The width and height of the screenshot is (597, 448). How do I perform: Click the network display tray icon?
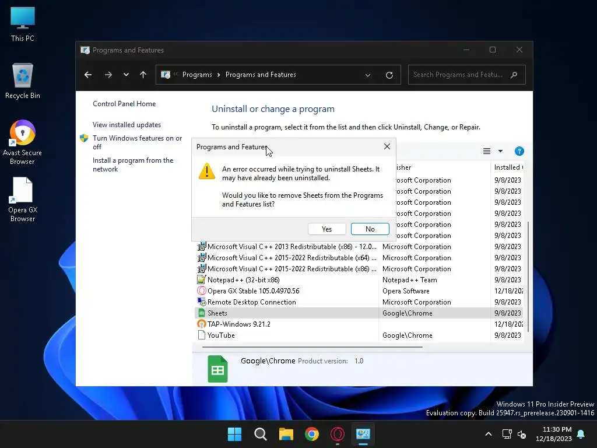507,434
